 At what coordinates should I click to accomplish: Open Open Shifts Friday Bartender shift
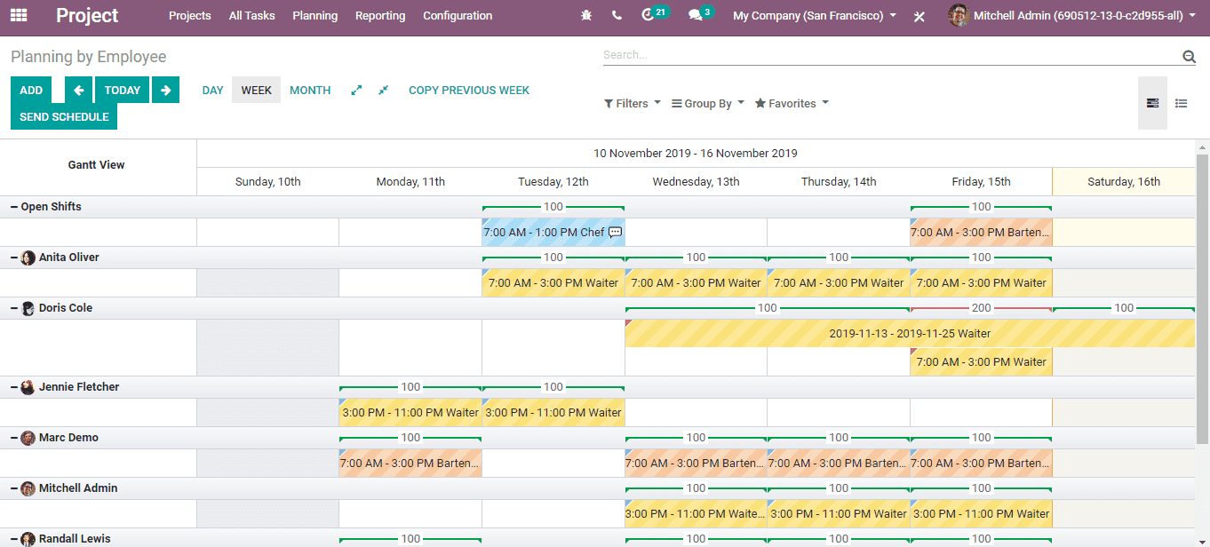981,233
